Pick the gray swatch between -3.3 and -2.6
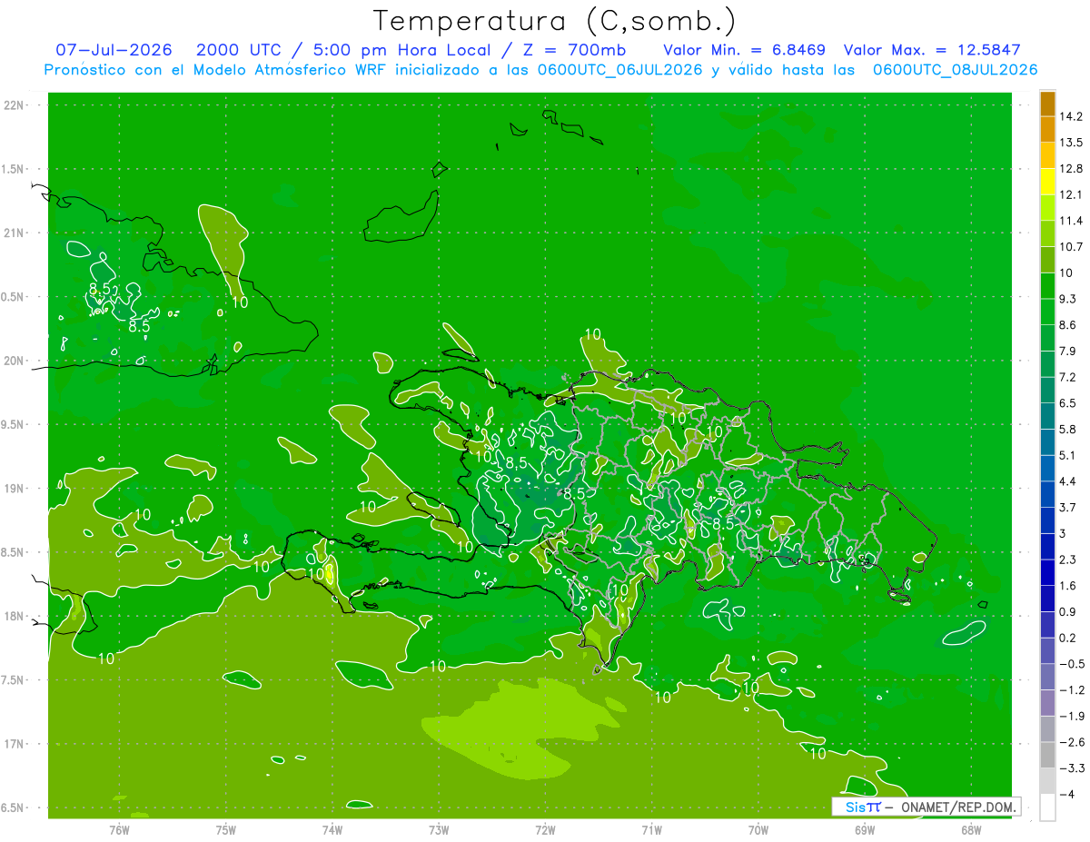The width and height of the screenshot is (1090, 842). [x=1047, y=755]
